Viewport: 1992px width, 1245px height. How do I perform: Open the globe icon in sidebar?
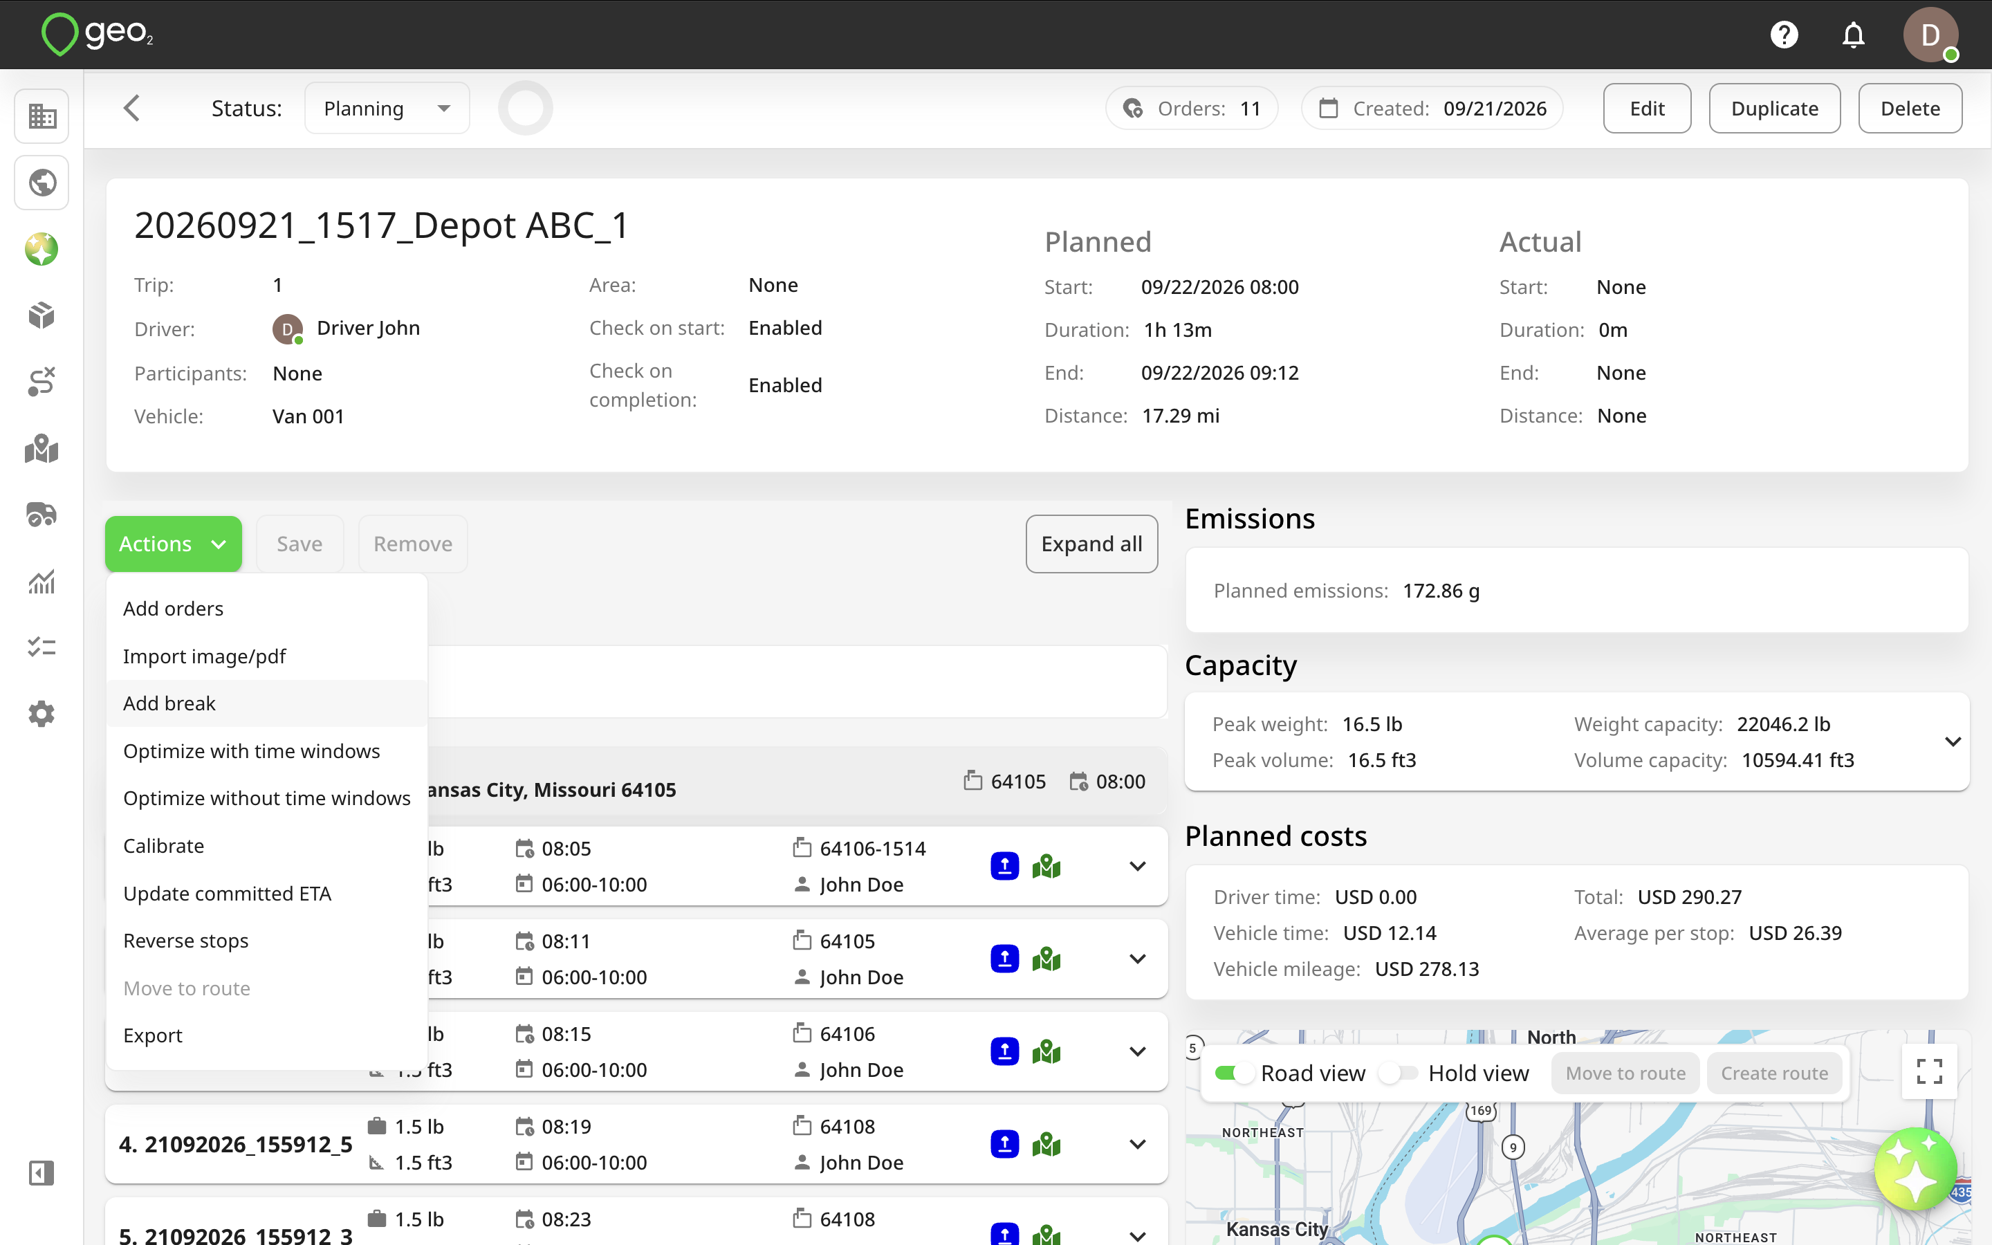point(42,182)
